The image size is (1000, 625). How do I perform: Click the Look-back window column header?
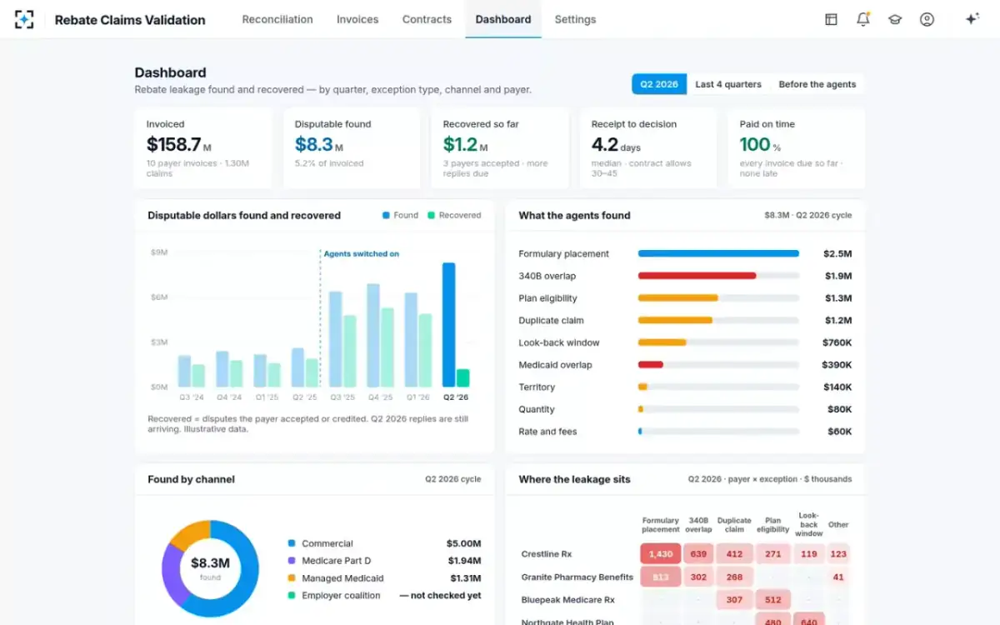coord(808,524)
